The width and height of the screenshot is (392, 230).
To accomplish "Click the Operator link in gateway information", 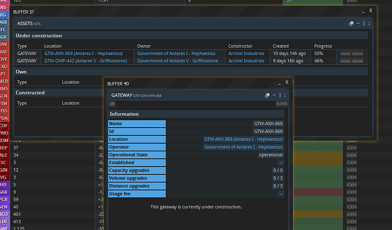I will tap(243, 147).
